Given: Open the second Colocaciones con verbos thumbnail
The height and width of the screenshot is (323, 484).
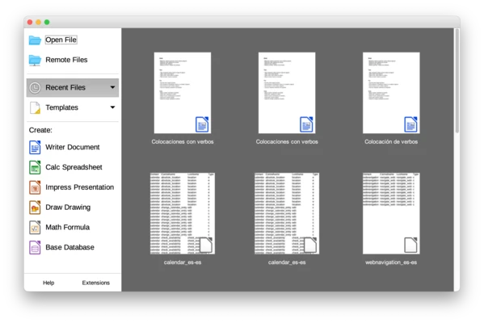Looking at the screenshot, I should click(287, 93).
